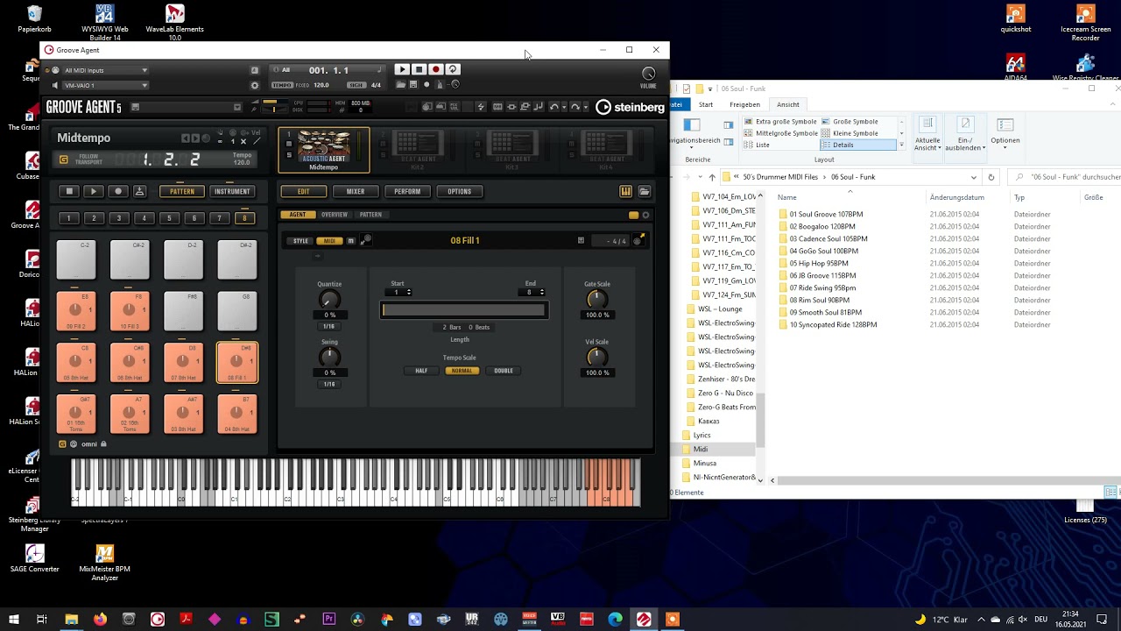
Task: Switch to the Pattern sub-tab
Action: point(370,215)
